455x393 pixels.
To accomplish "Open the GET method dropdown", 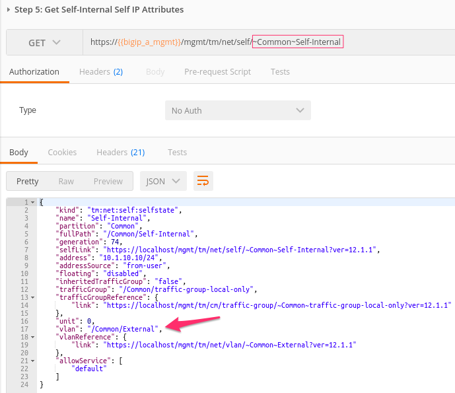I will (x=44, y=43).
